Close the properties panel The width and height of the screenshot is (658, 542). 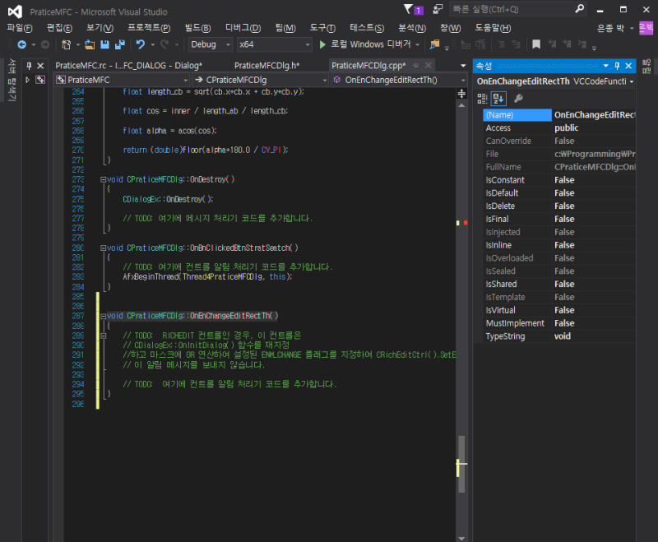(628, 66)
